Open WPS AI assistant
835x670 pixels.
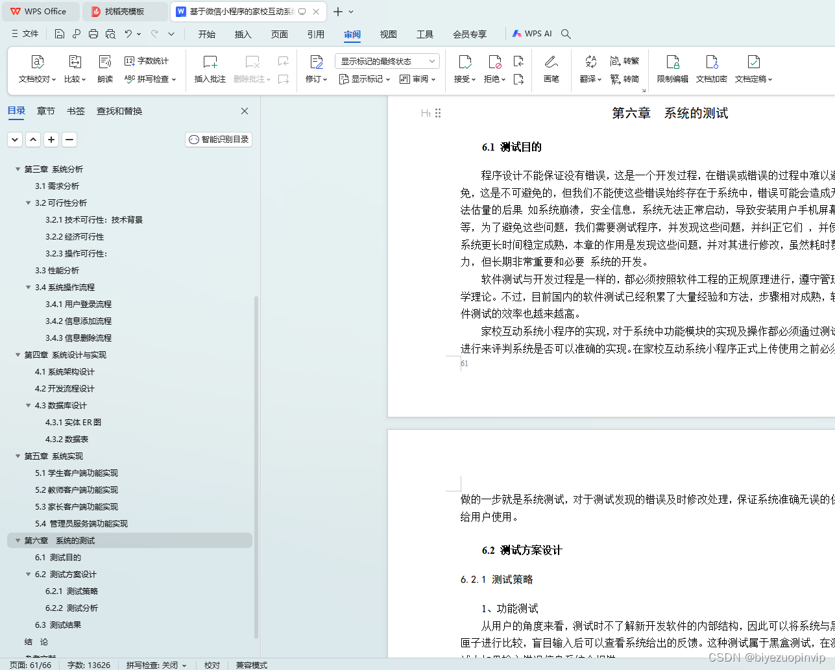coord(532,34)
